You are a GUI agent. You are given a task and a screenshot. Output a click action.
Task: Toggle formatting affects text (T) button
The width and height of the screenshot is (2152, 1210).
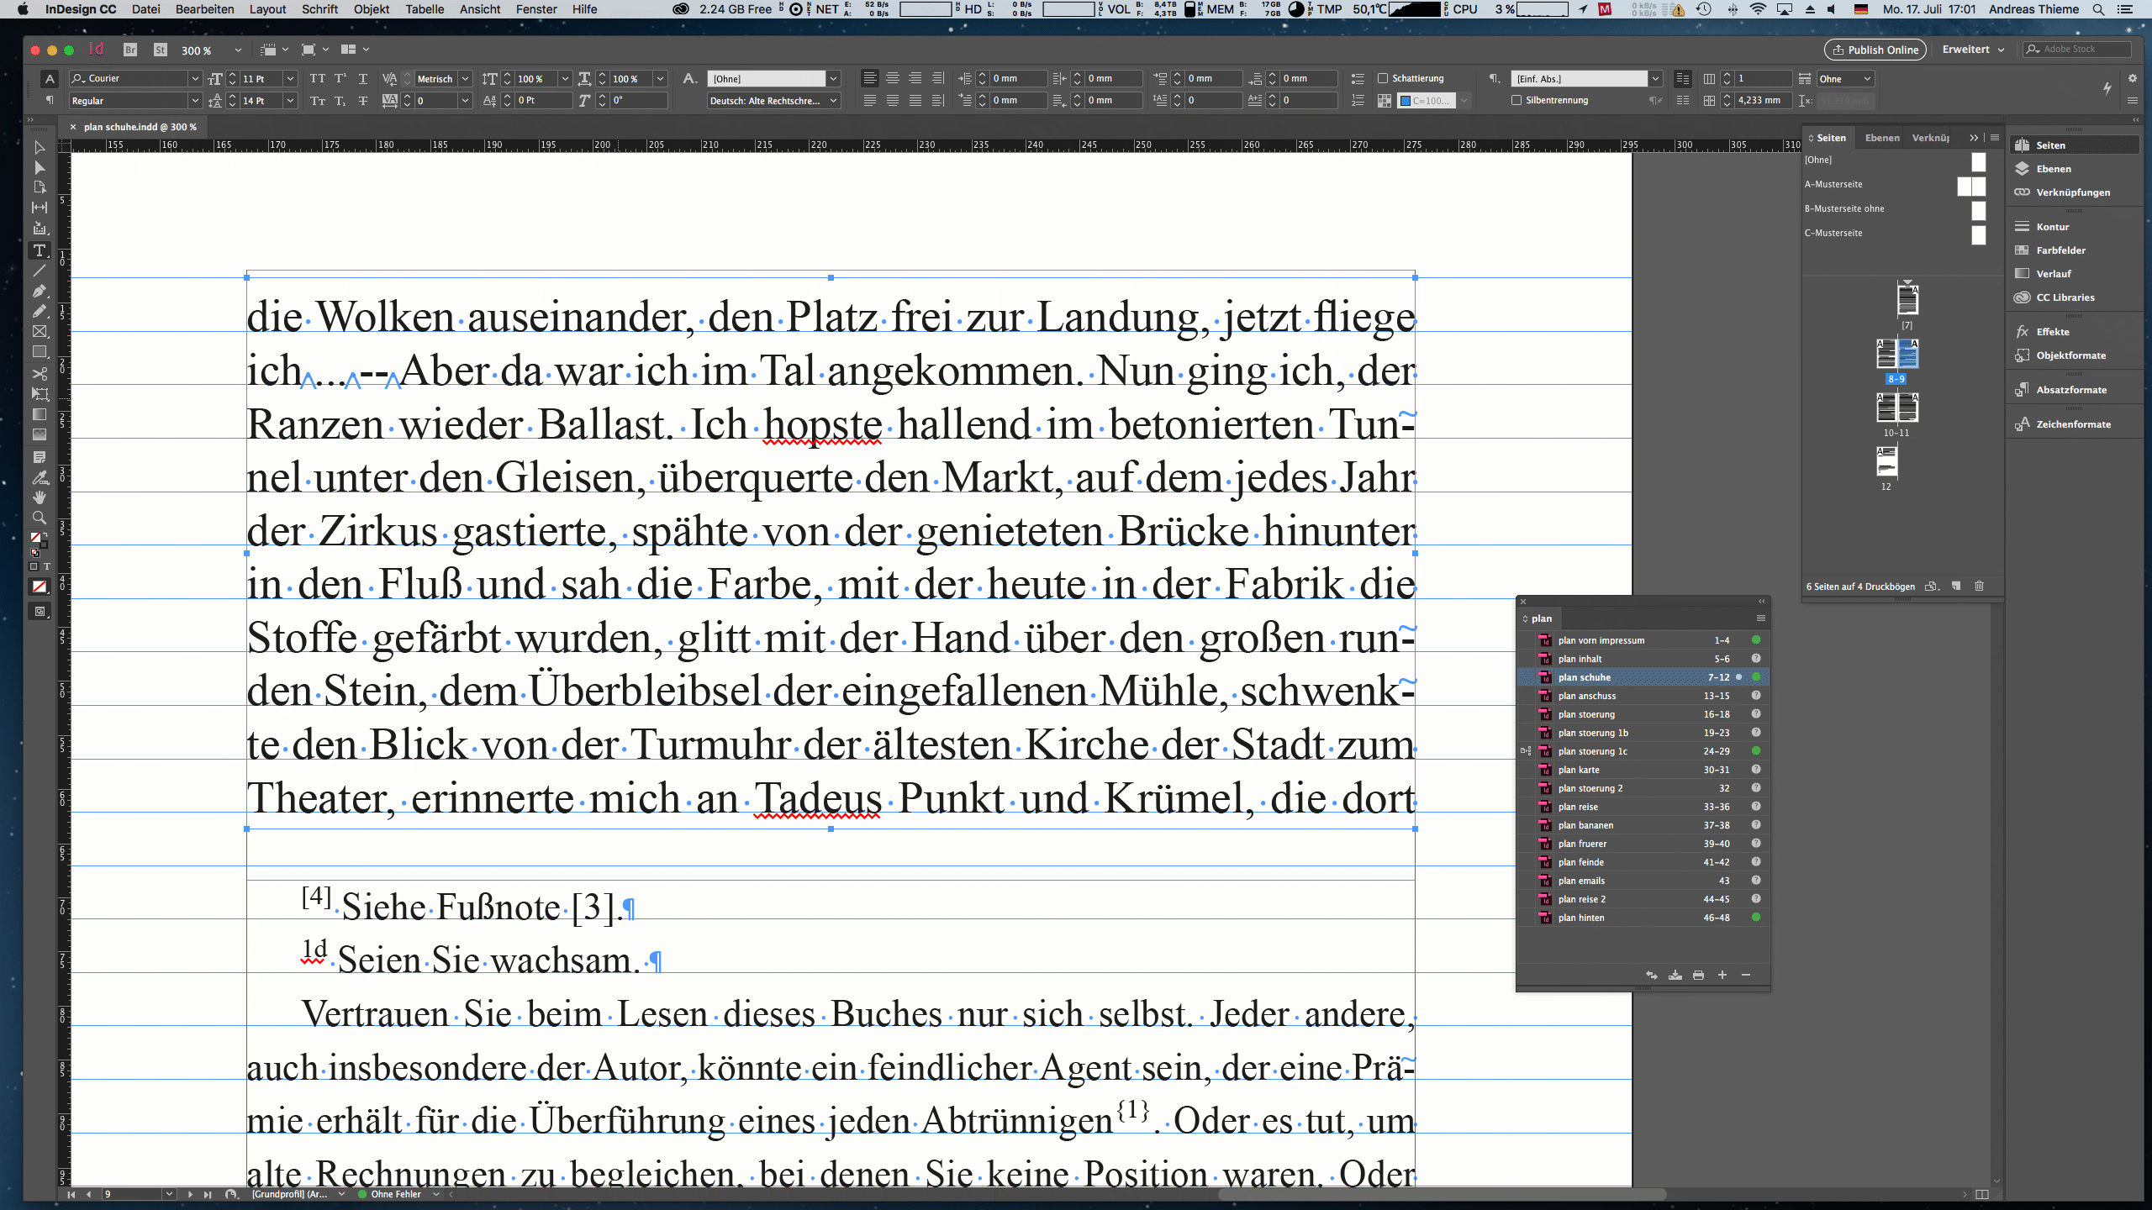coord(47,566)
